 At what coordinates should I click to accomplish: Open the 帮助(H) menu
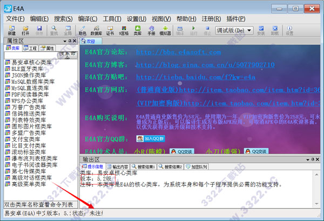(x=186, y=19)
